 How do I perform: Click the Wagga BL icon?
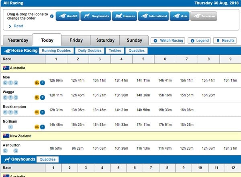pyautogui.click(x=37, y=97)
